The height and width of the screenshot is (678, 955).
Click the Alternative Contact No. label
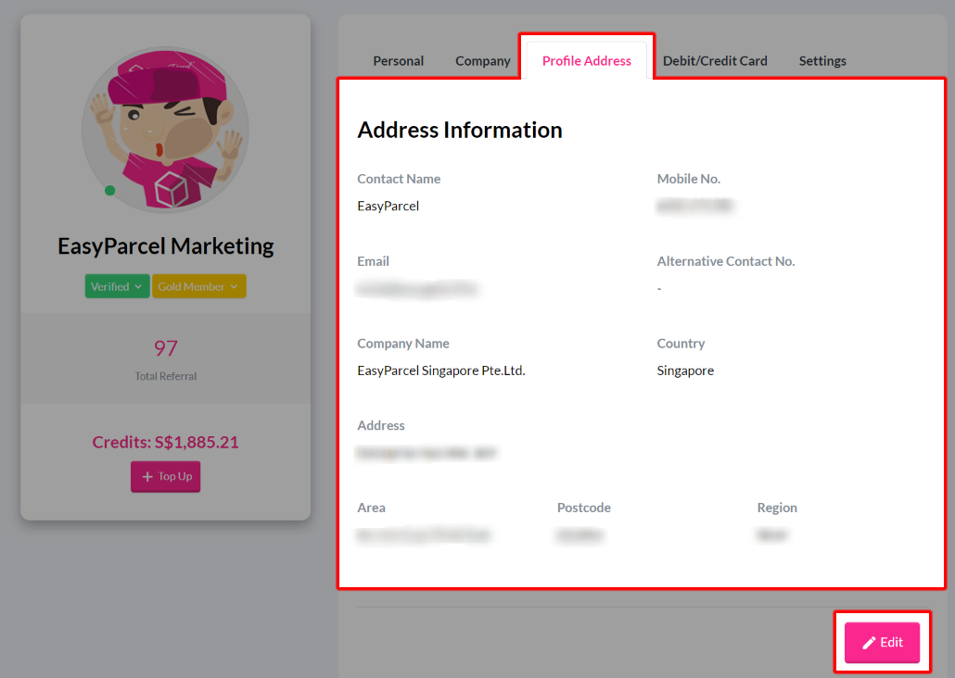726,261
